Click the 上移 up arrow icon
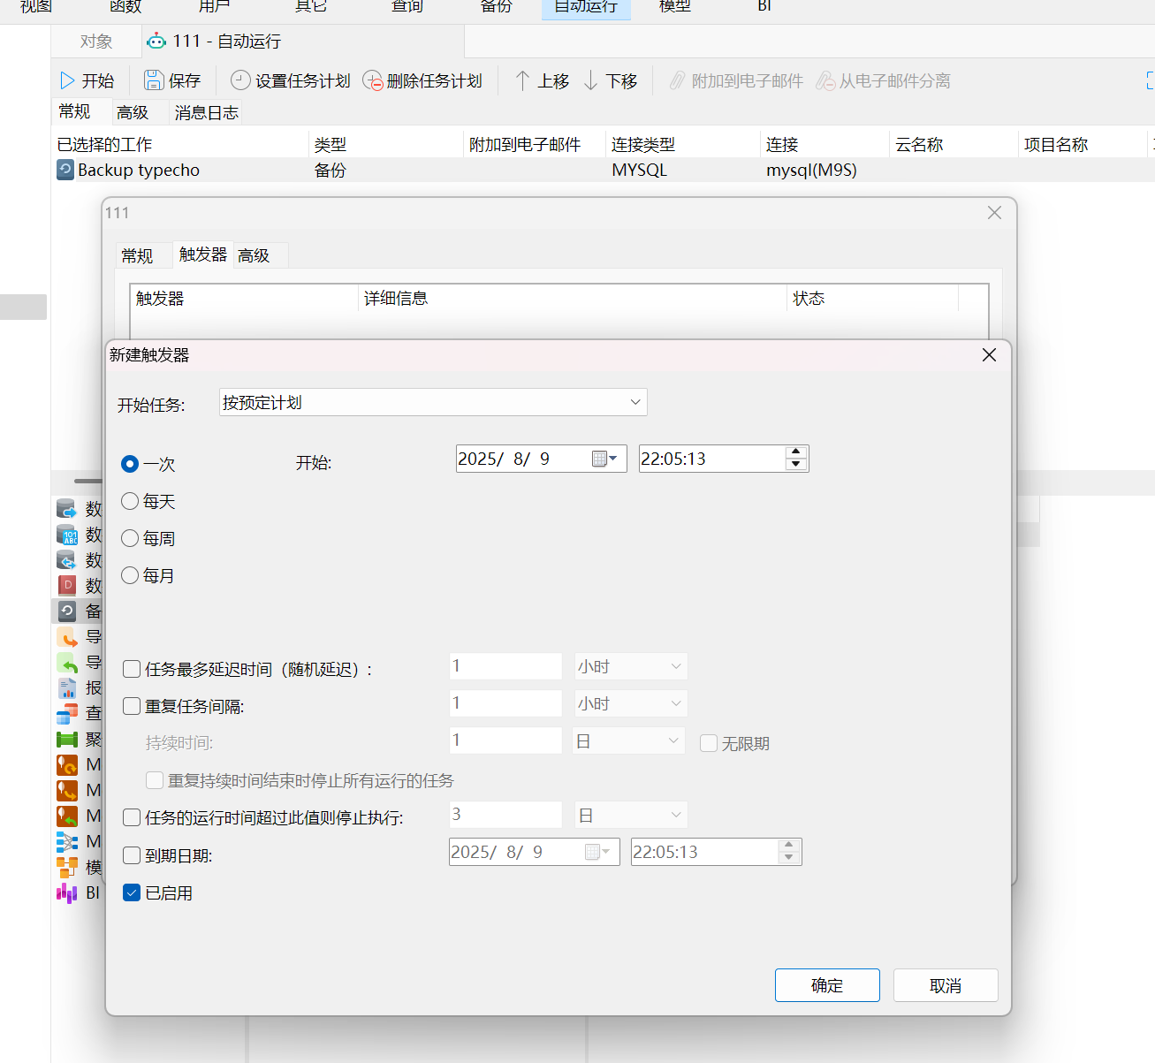The height and width of the screenshot is (1063, 1155). (x=522, y=80)
